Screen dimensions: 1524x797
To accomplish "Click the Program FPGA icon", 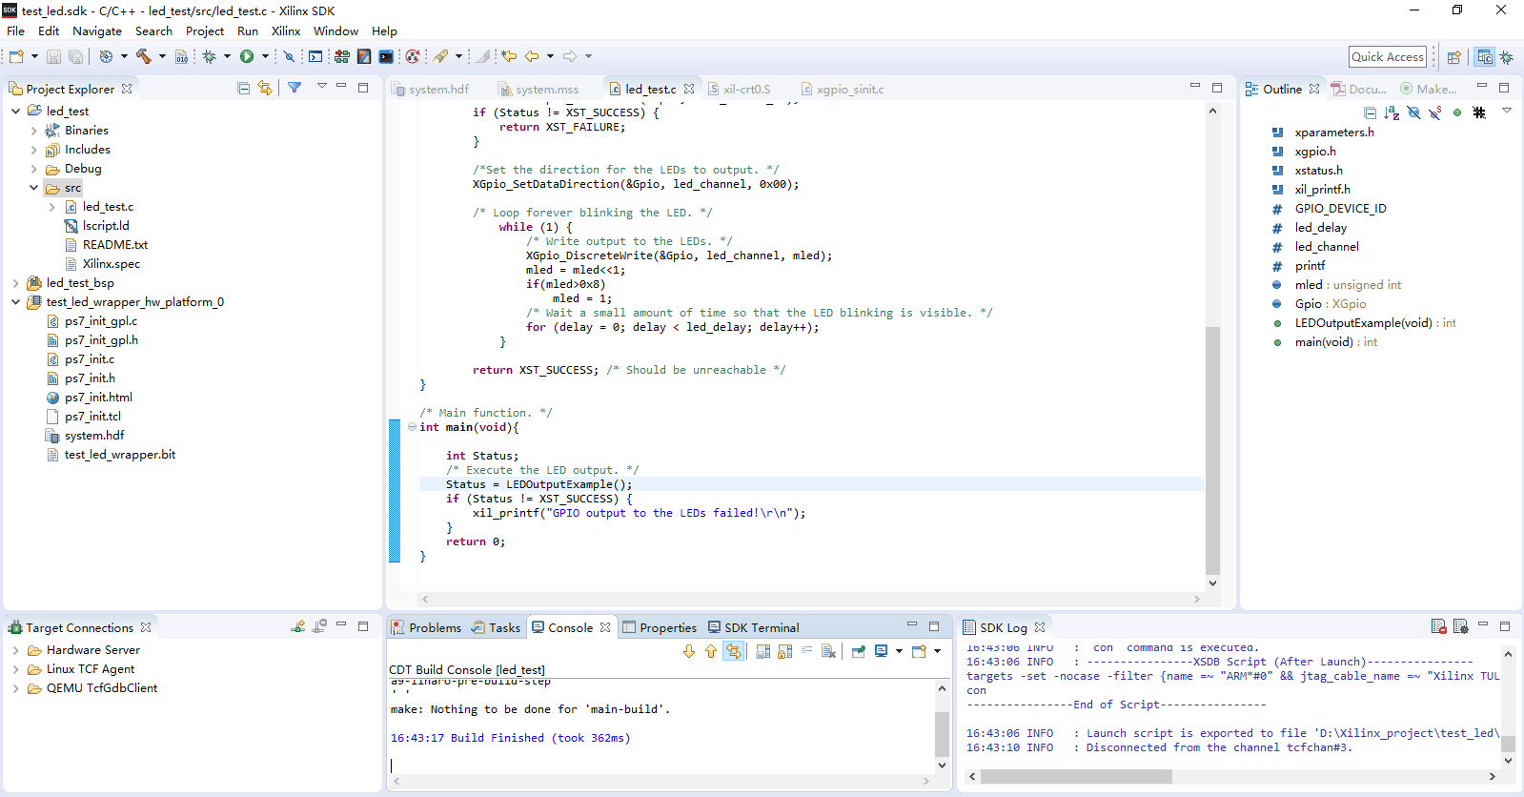I will 341,56.
